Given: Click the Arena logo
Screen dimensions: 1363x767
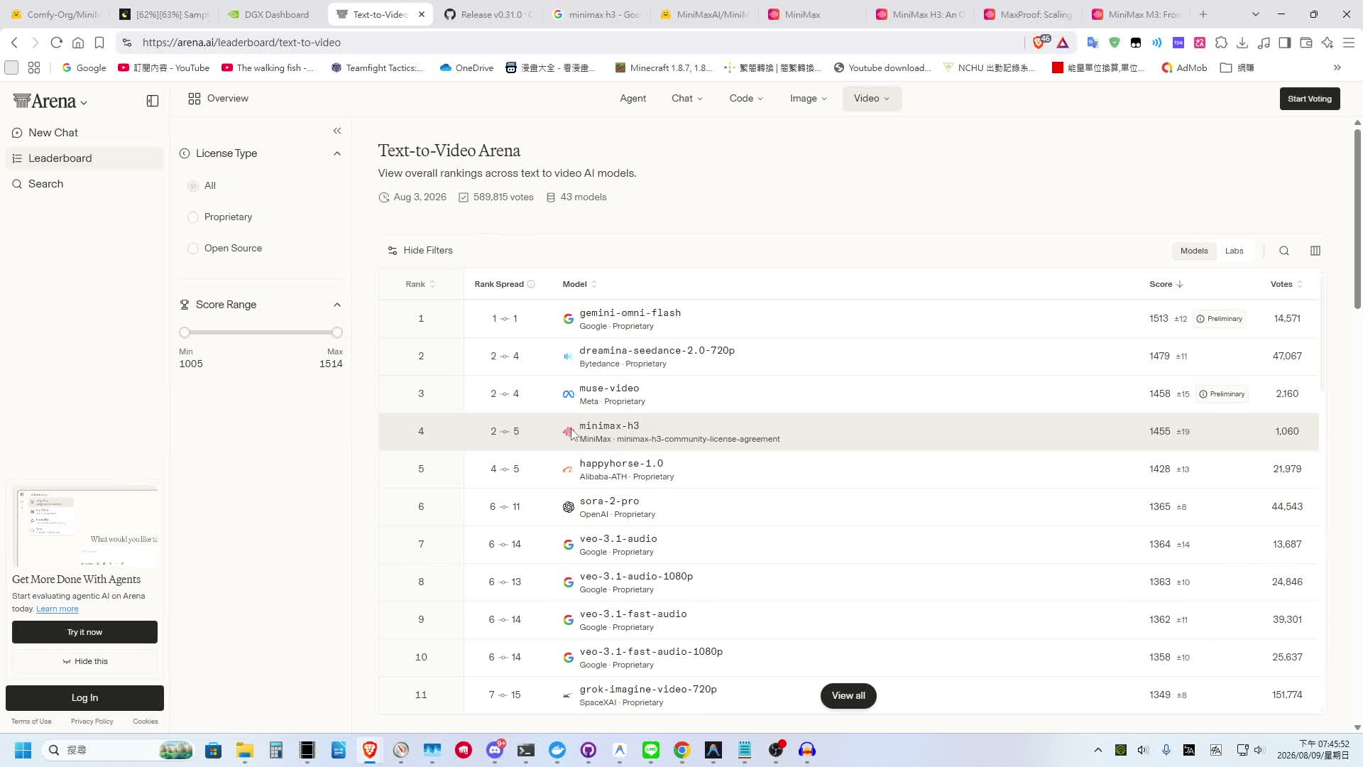Looking at the screenshot, I should (44, 101).
